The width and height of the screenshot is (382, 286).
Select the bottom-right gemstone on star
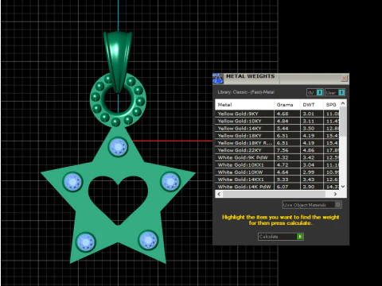pos(148,240)
